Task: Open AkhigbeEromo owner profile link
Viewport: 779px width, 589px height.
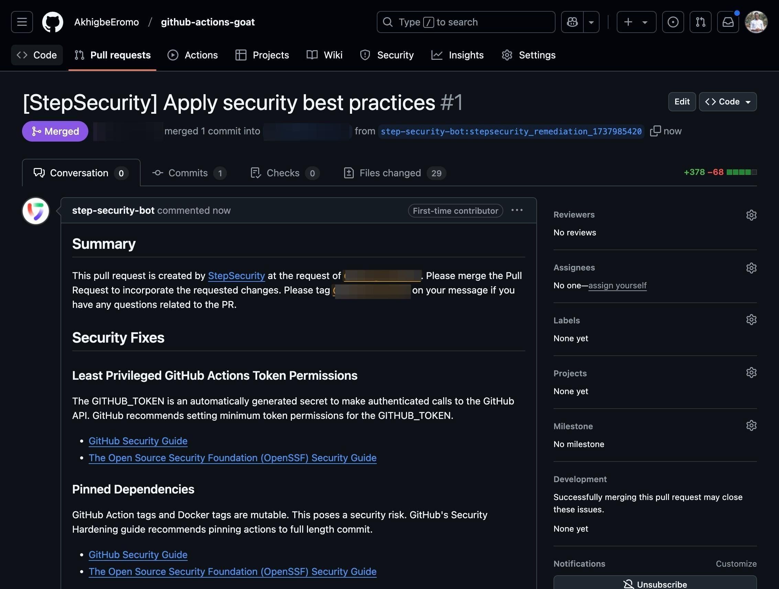Action: 106,22
